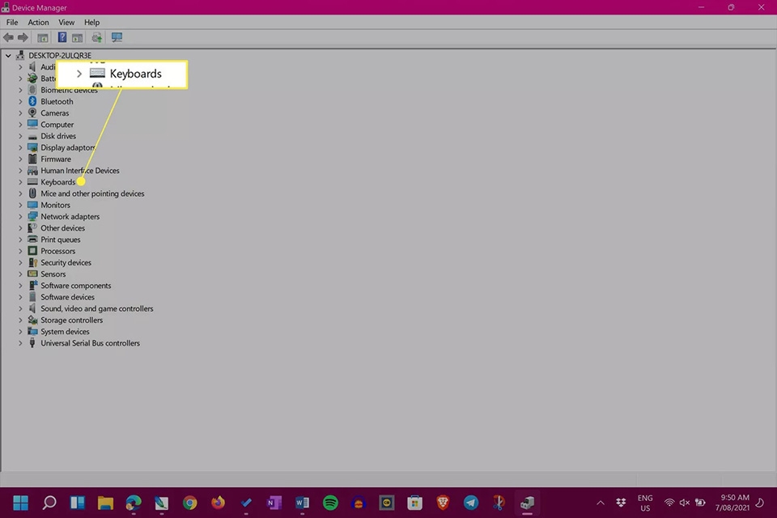Screen dimensions: 777x518
Task: Click the Bluetooth category icon
Action: coord(32,101)
